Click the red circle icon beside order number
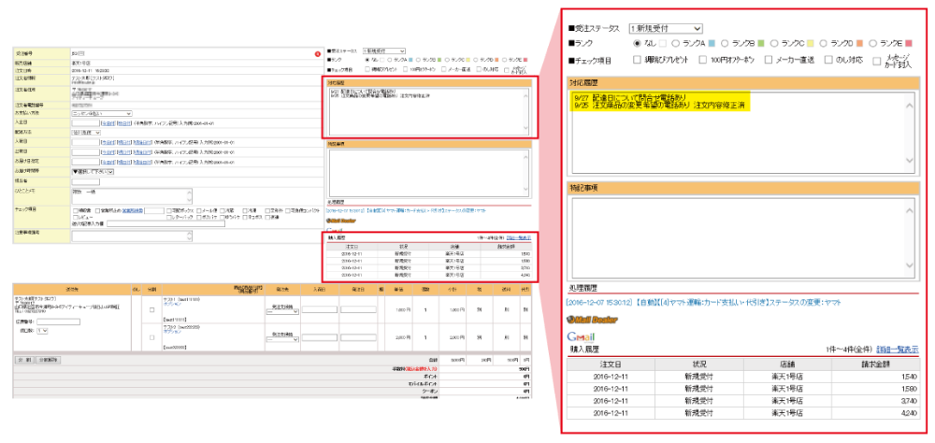This screenshot has height=443, width=935. point(318,54)
